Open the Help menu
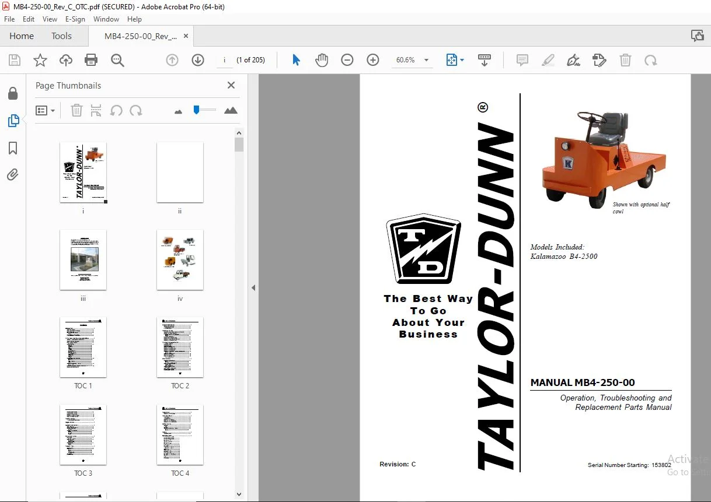 click(134, 19)
